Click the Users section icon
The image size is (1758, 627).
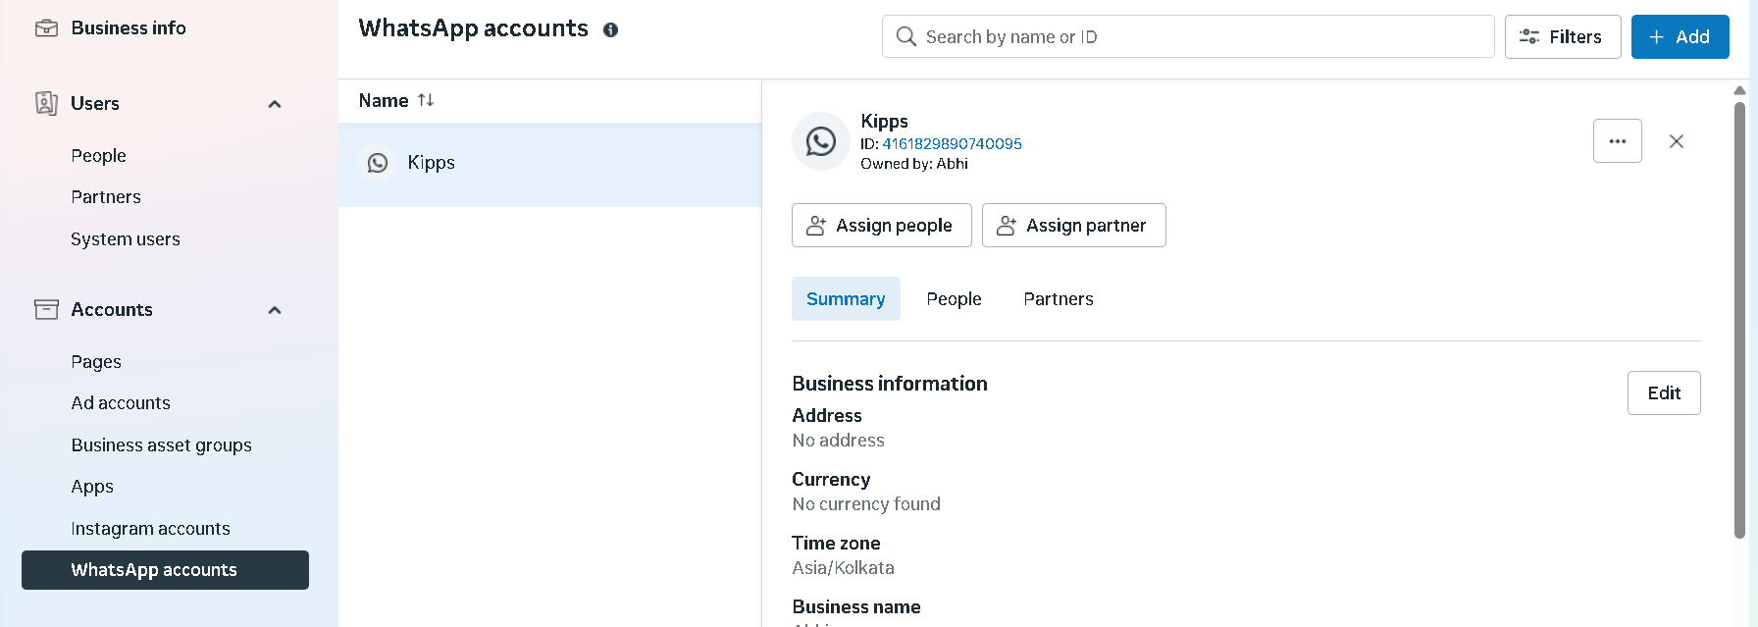click(x=46, y=103)
